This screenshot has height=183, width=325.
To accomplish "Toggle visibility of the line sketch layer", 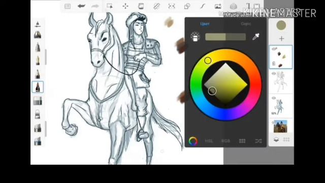I will pyautogui.click(x=274, y=74).
